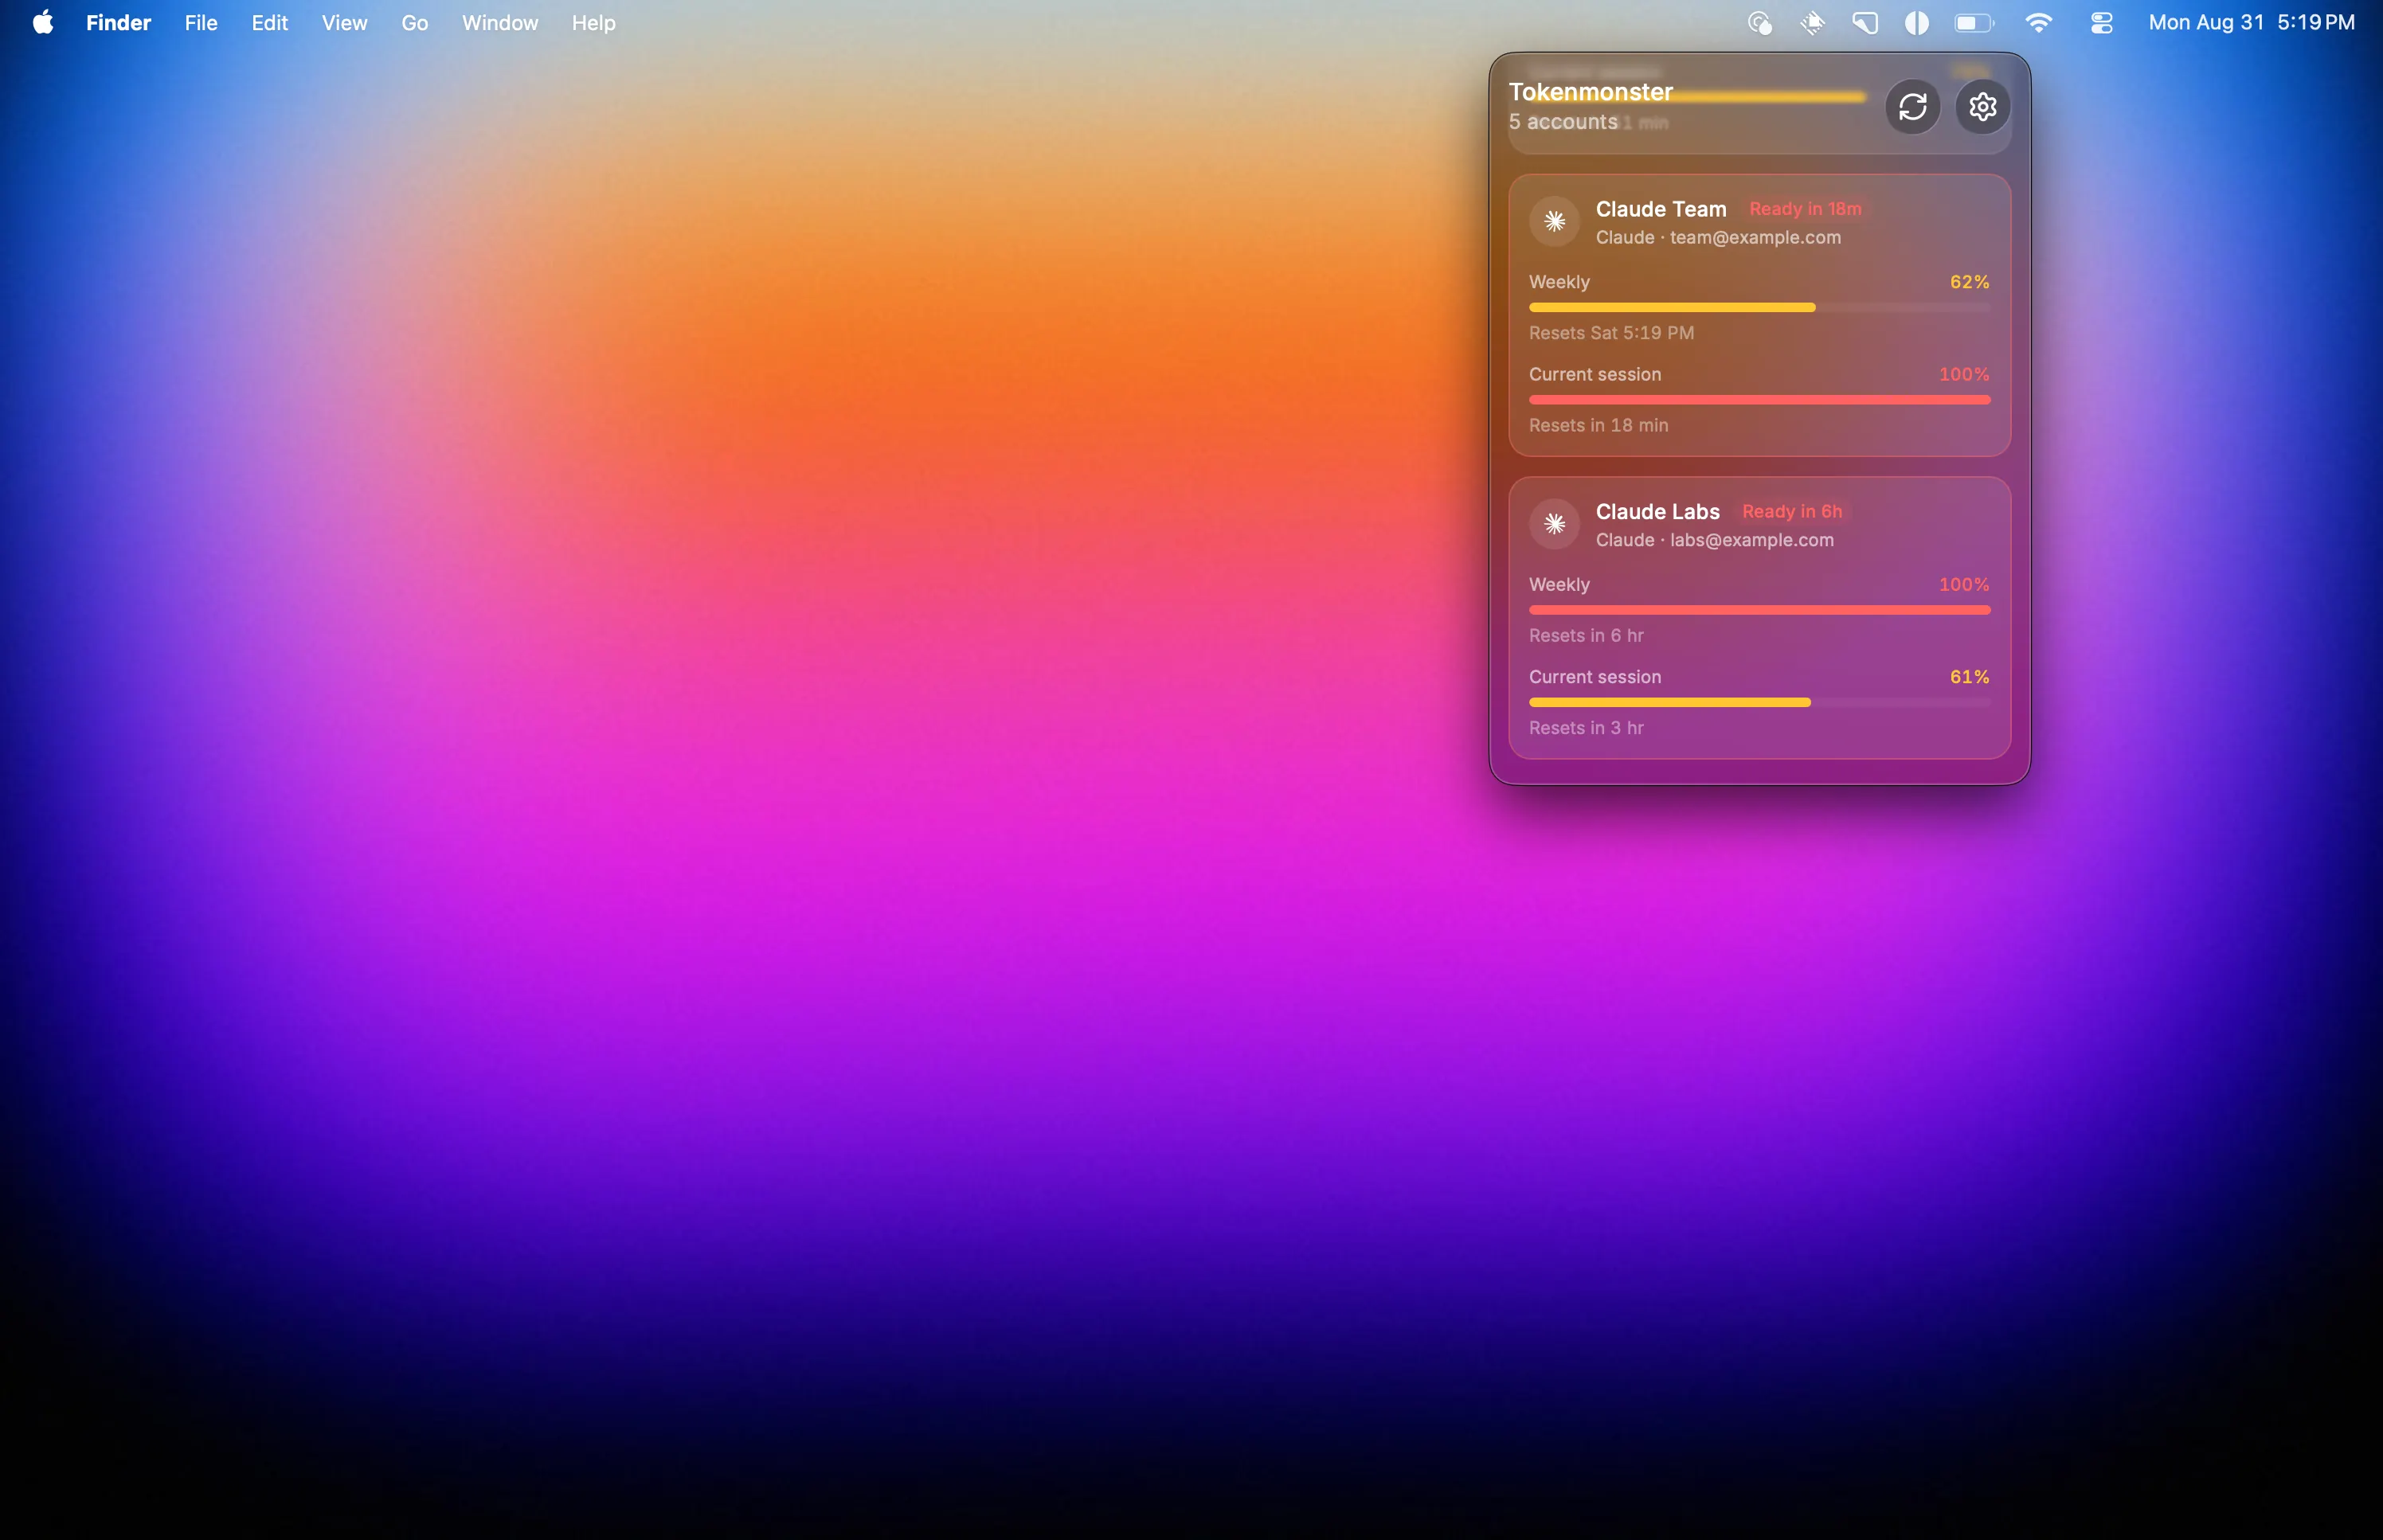Click the Tokenmonster menu bar icon
Screen dimensions: 2383x1540
click(1760, 22)
